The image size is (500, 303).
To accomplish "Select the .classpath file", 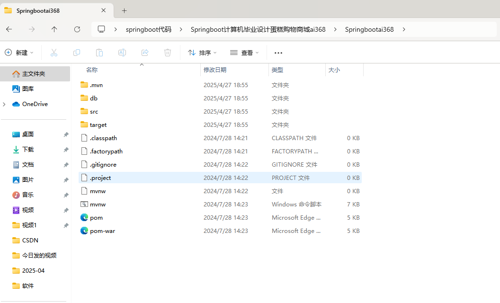I will pyautogui.click(x=220, y=138).
